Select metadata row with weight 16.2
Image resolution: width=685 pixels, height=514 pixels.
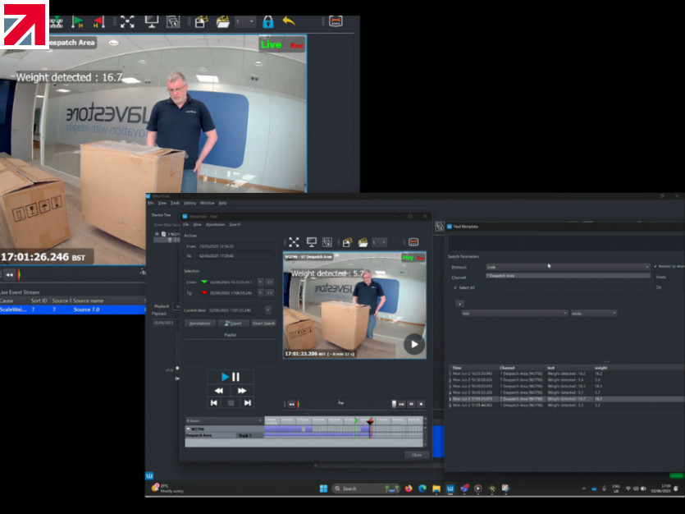[x=567, y=374]
